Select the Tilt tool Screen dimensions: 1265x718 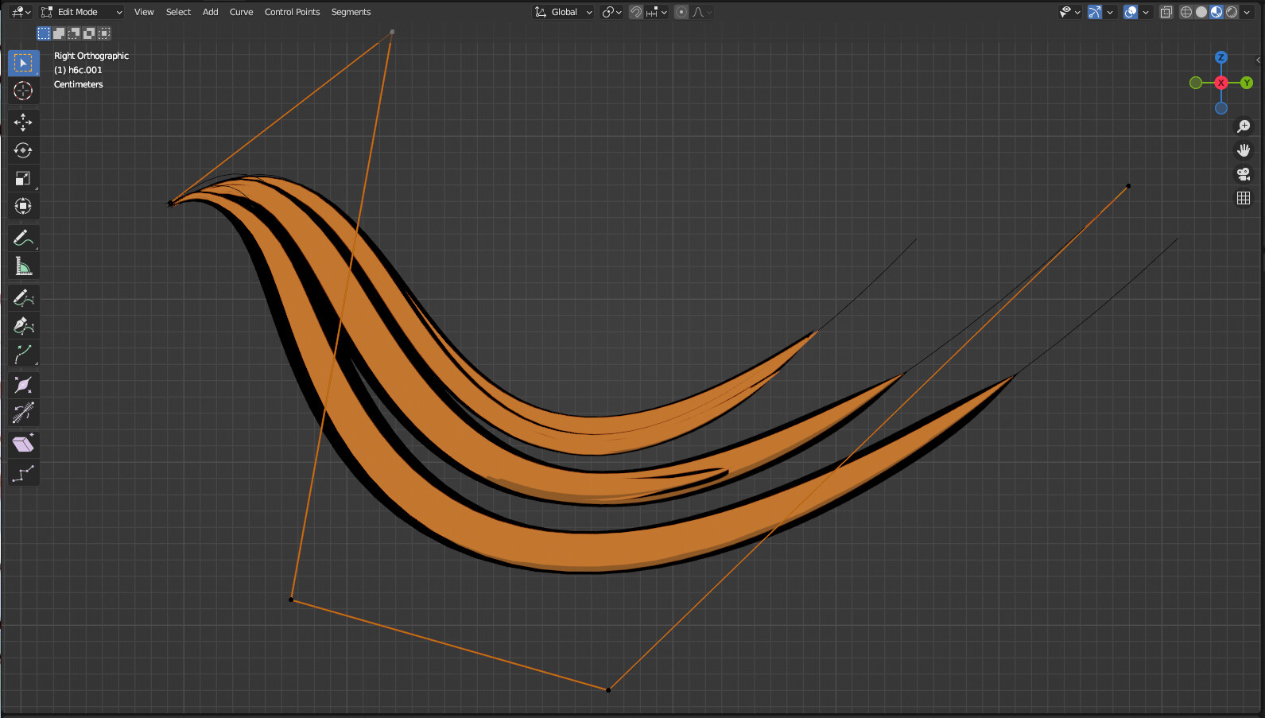pyautogui.click(x=23, y=413)
